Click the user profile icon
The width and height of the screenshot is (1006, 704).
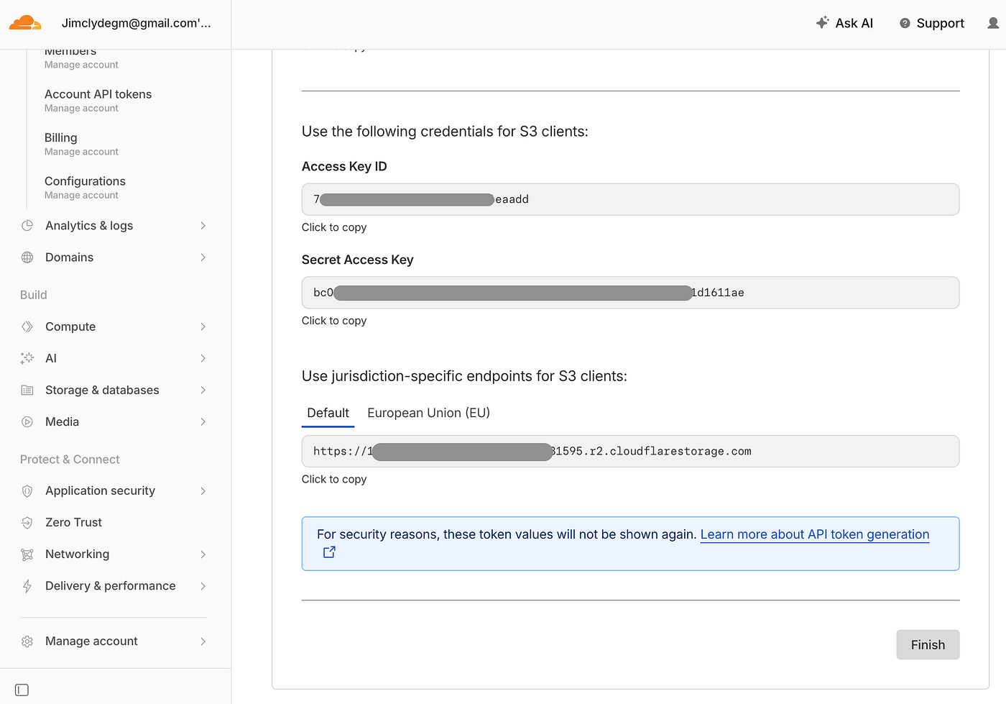click(x=992, y=22)
